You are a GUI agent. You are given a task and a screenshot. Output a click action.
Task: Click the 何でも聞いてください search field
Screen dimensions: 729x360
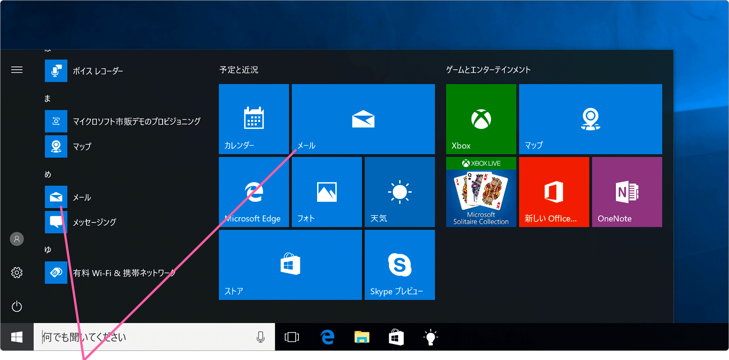click(x=154, y=337)
